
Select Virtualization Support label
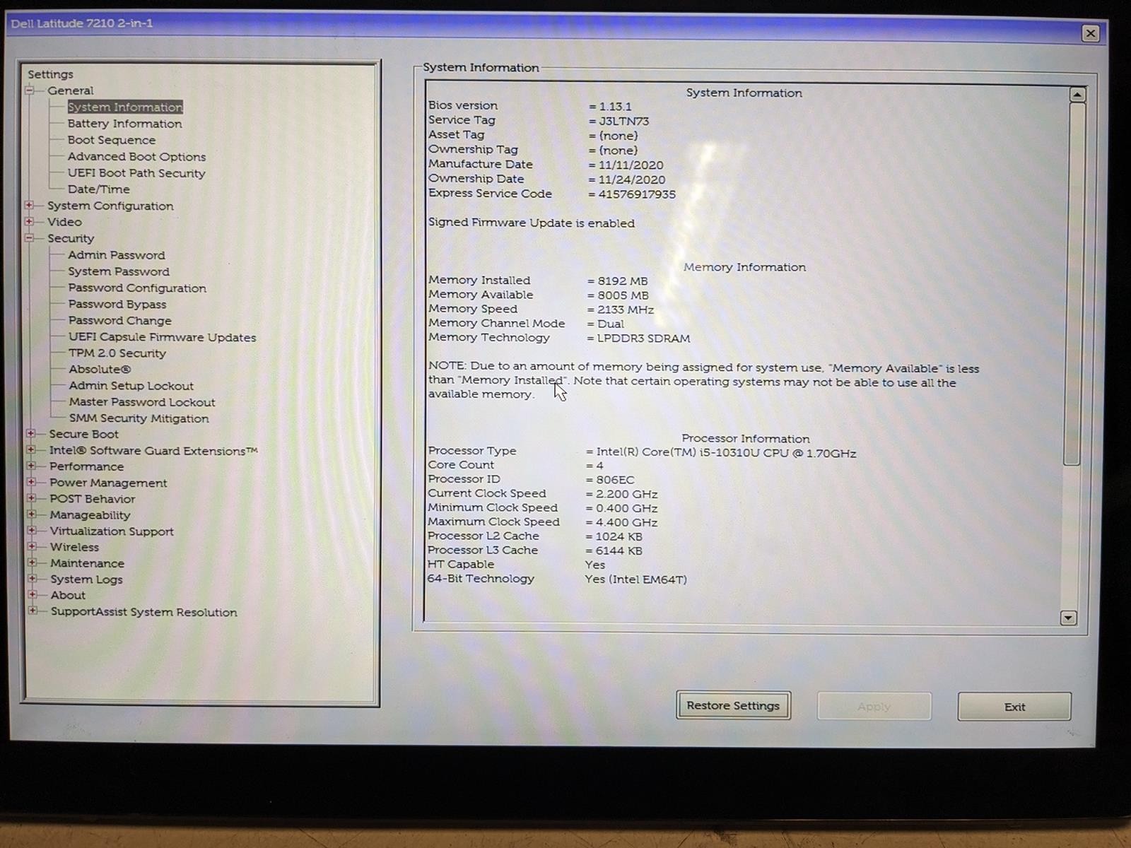click(112, 531)
